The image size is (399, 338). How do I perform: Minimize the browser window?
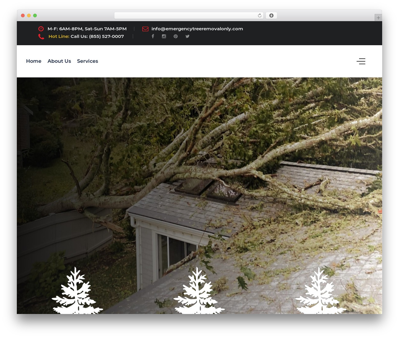pyautogui.click(x=29, y=16)
